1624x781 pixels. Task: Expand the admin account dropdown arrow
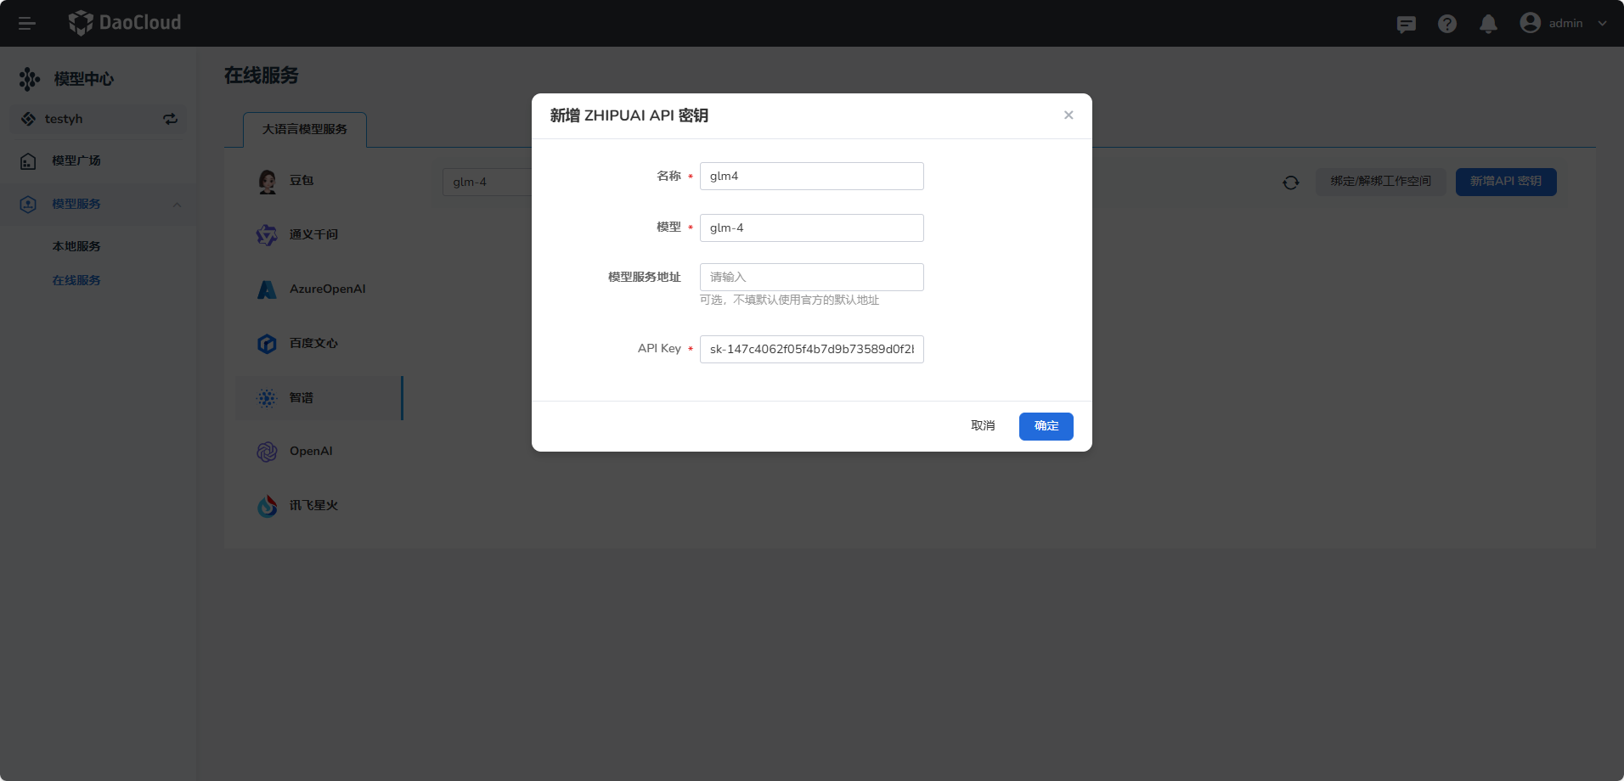point(1602,24)
